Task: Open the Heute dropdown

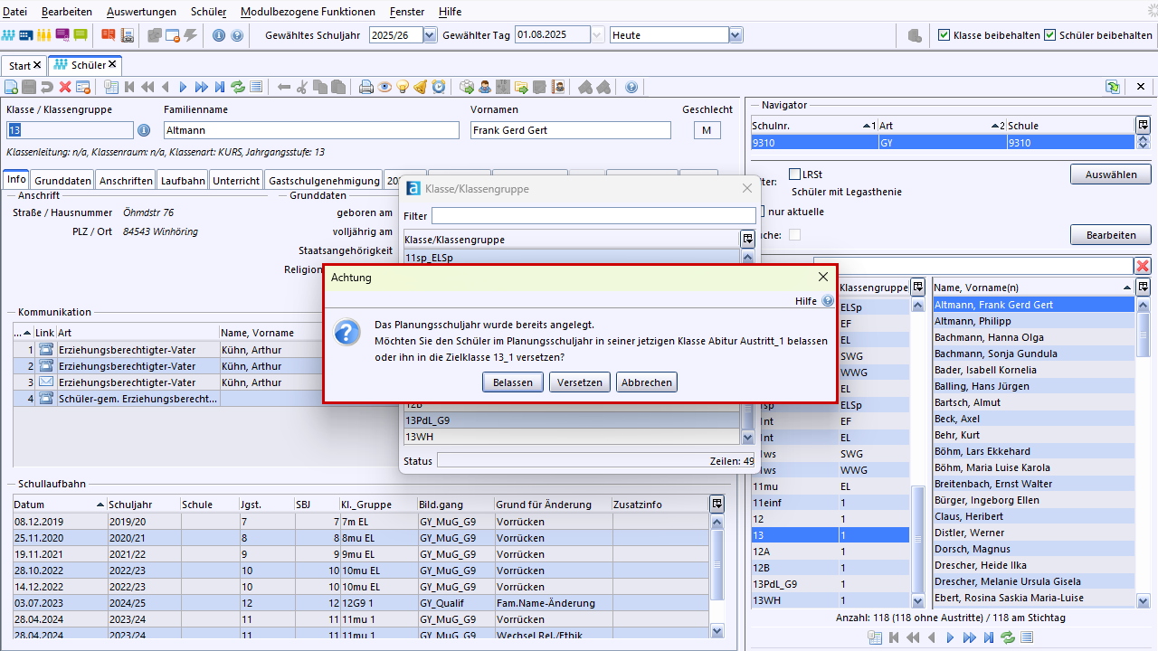Action: coord(736,35)
